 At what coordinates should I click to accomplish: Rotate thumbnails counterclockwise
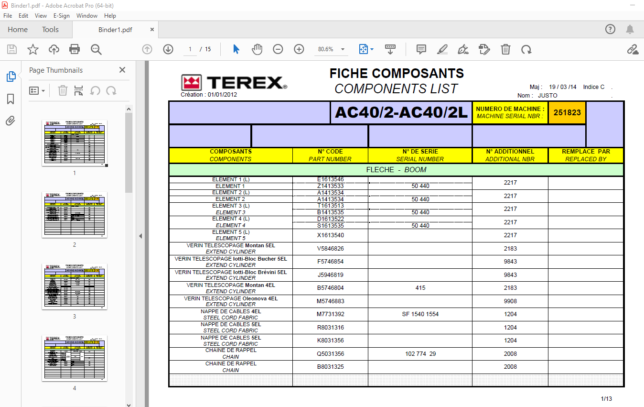(95, 90)
